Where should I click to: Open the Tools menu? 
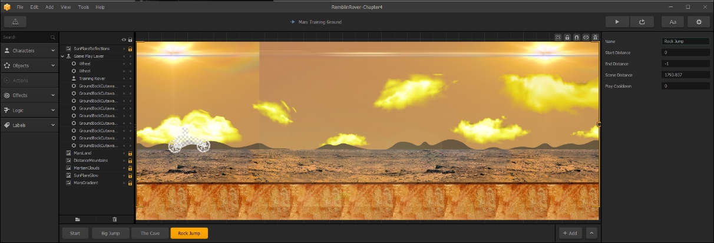83,7
